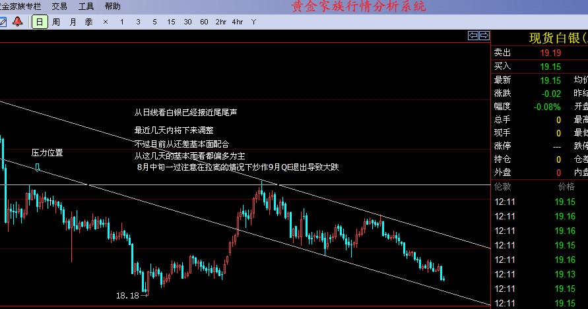The image size is (588, 309).
Task: Click annotation 最近几天内将下来调整
Action: coord(174,130)
